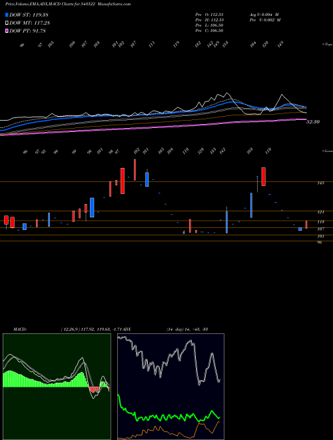This screenshot has height=440, width=333.
Task: Click the tall red candlestick below label 102
Action: click(x=135, y=170)
